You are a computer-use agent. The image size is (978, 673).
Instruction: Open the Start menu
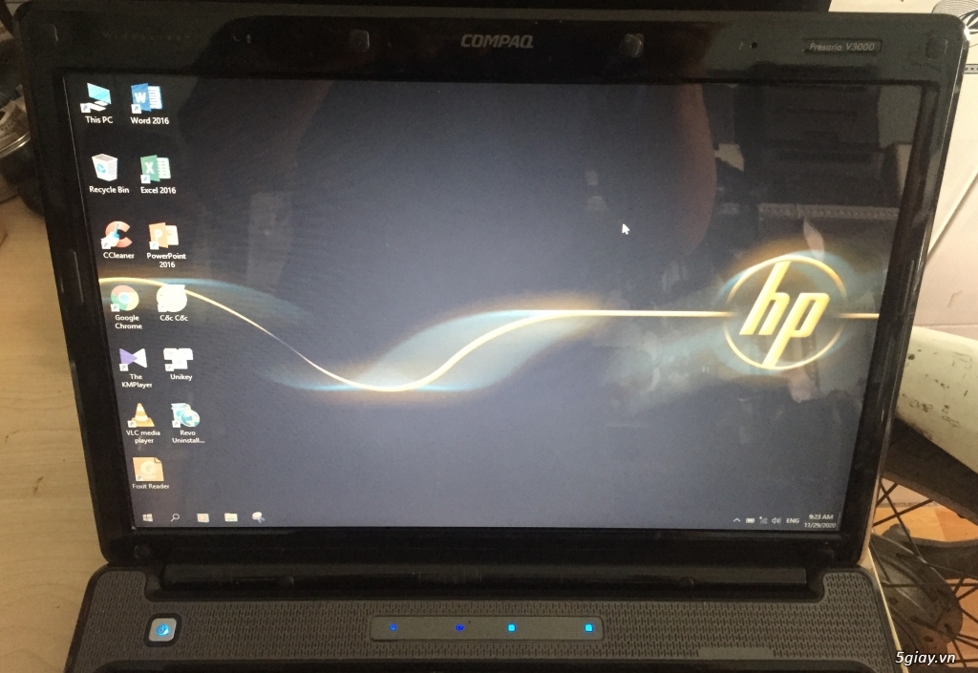click(148, 516)
